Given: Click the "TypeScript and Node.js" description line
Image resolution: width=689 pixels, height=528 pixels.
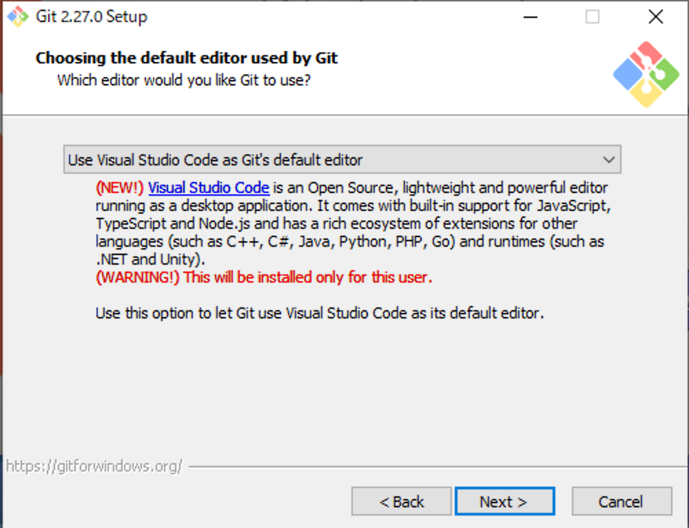Looking at the screenshot, I should pos(337,224).
